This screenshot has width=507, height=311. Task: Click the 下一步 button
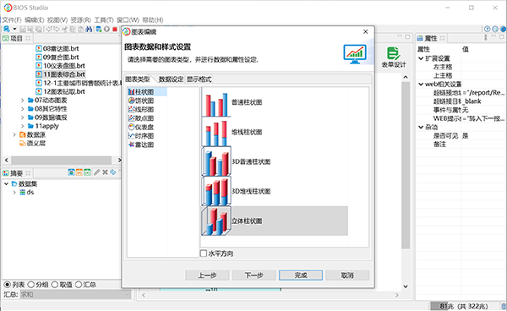(253, 276)
